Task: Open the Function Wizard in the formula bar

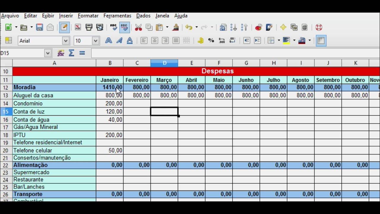Action: [x=61, y=53]
